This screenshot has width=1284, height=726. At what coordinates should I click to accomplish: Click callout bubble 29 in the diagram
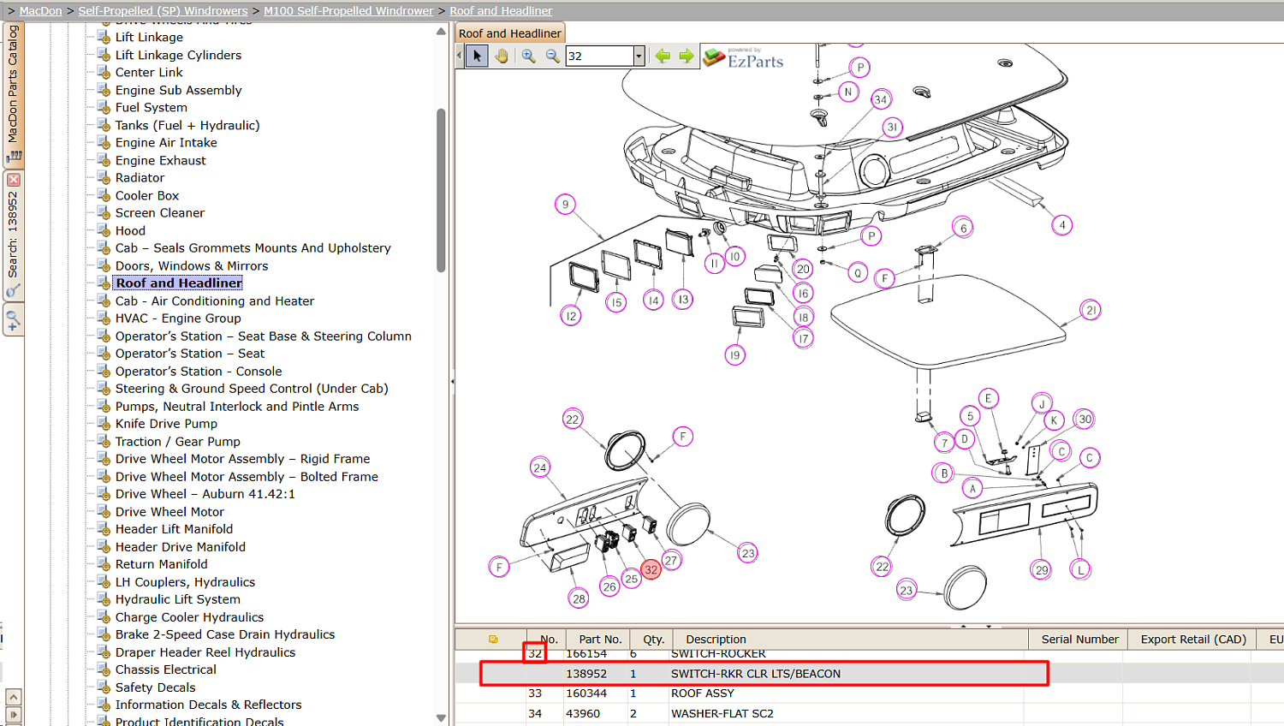(1042, 569)
